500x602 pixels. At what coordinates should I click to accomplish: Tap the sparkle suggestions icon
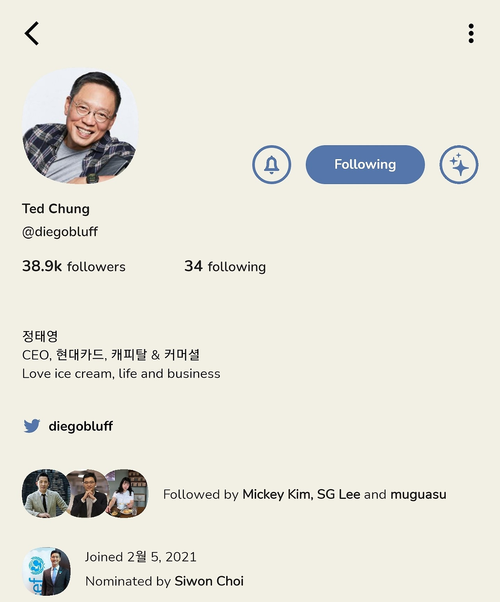459,164
